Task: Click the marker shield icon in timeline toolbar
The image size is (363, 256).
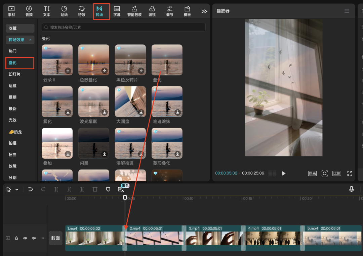Action: 108,189
